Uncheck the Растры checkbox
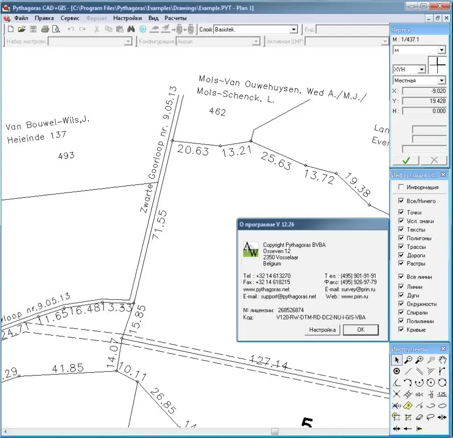Viewport: 453px width, 438px height. [401, 263]
